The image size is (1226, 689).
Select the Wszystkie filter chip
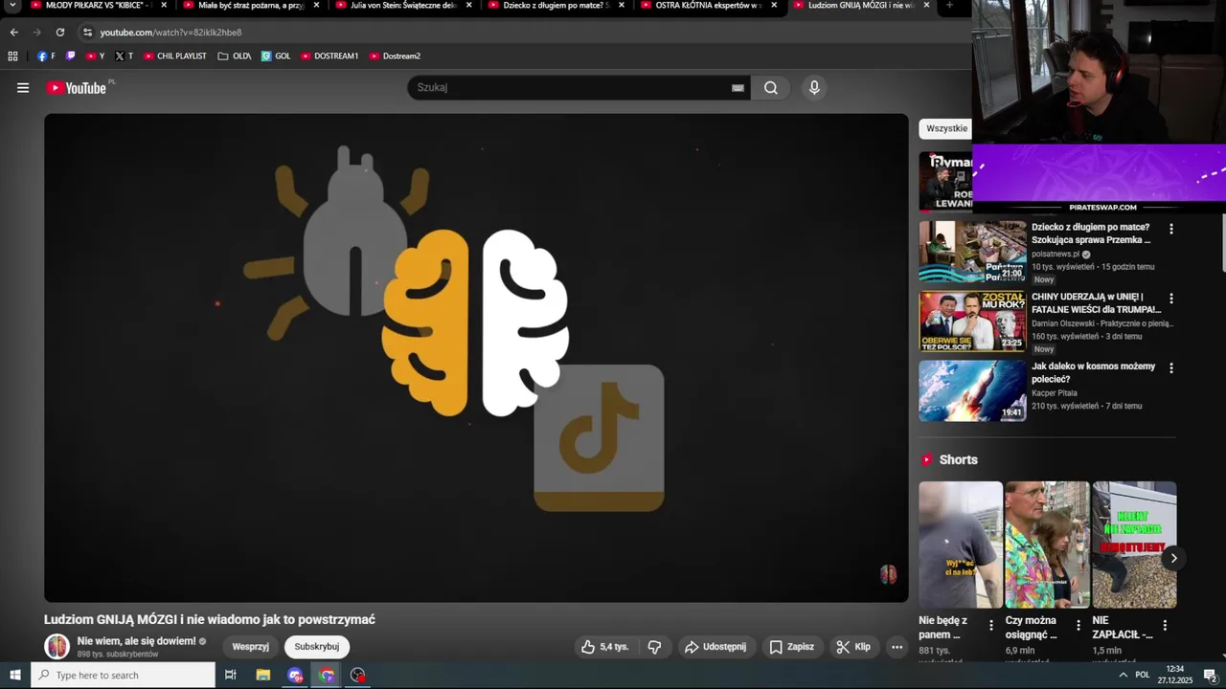[946, 128]
